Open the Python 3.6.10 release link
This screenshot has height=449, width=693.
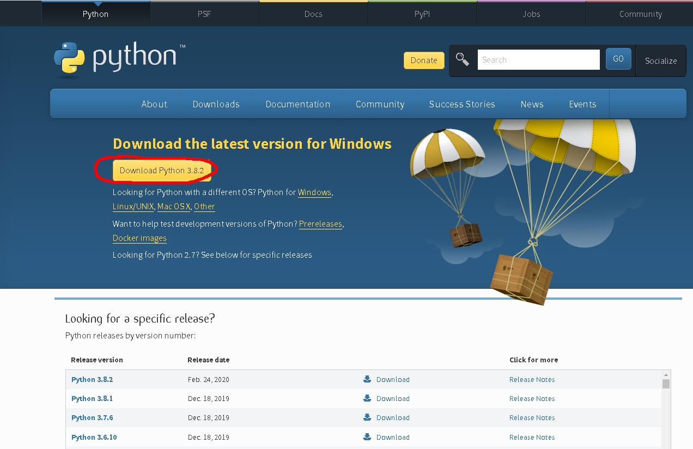[94, 437]
